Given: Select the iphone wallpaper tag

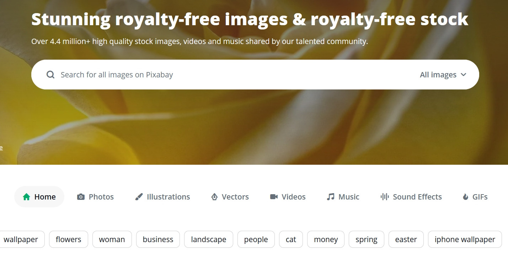Looking at the screenshot, I should (465, 239).
